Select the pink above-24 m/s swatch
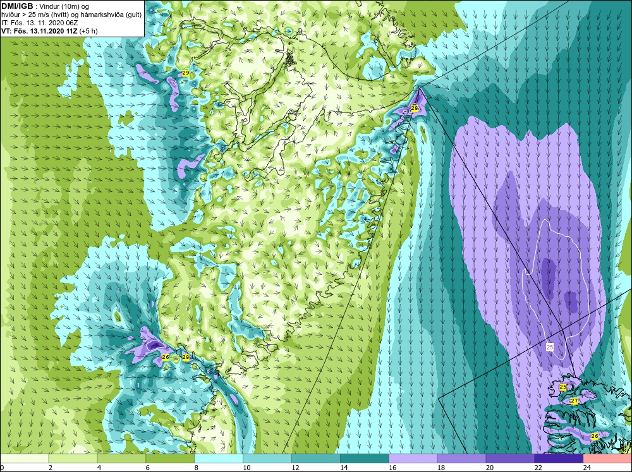Viewport: 632px width, 472px height. (607, 459)
